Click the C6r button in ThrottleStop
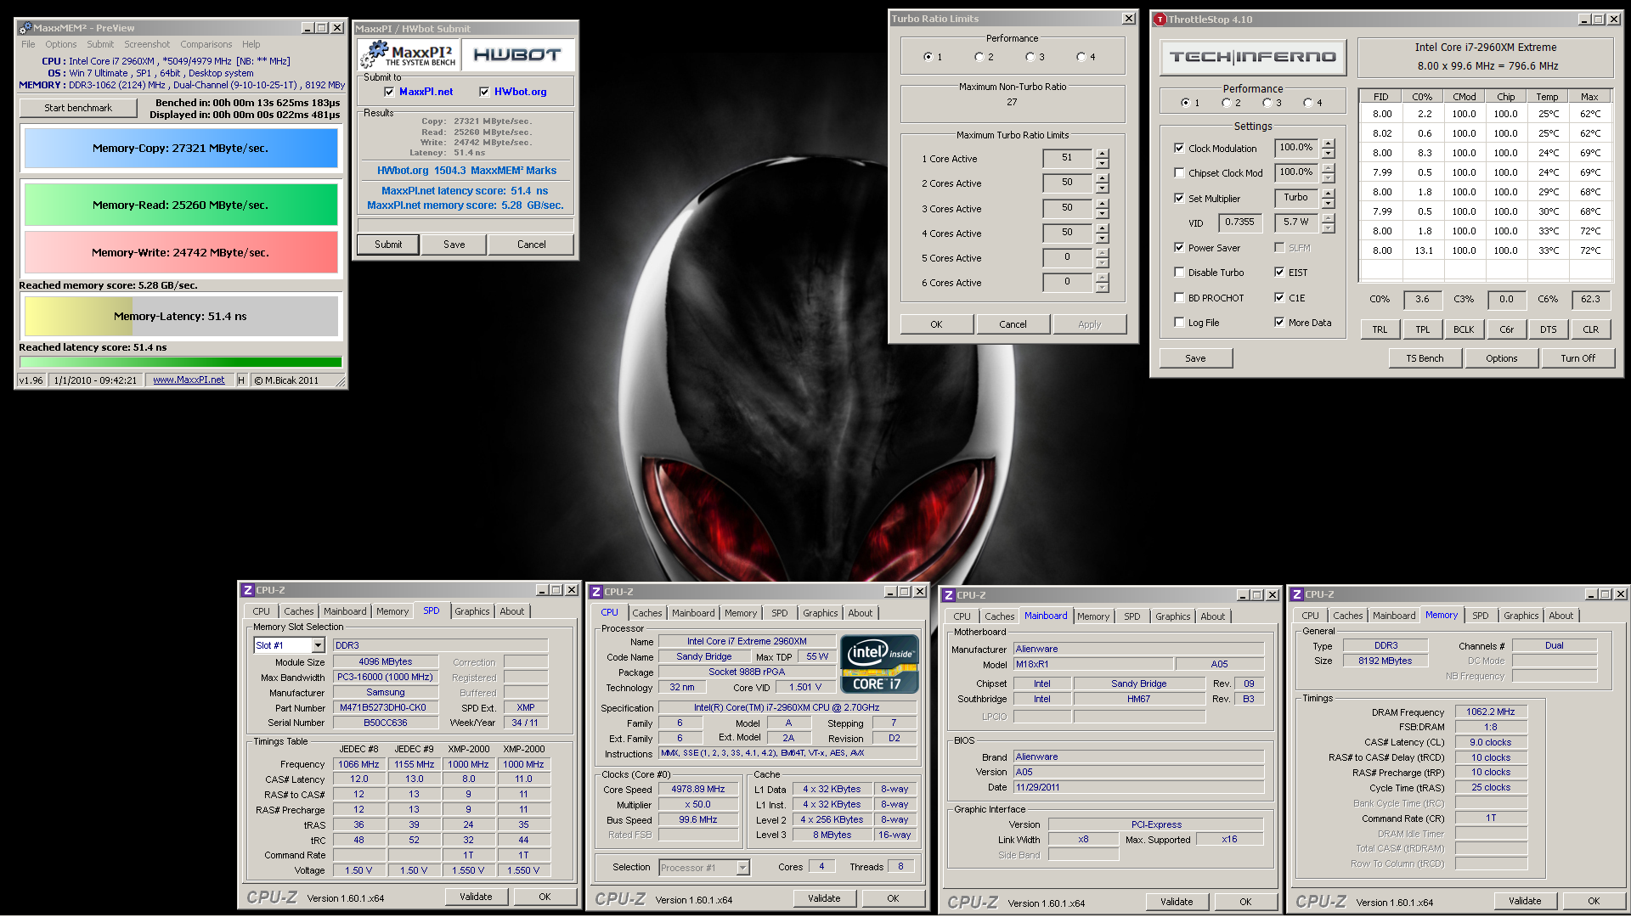The image size is (1631, 917). coord(1506,329)
